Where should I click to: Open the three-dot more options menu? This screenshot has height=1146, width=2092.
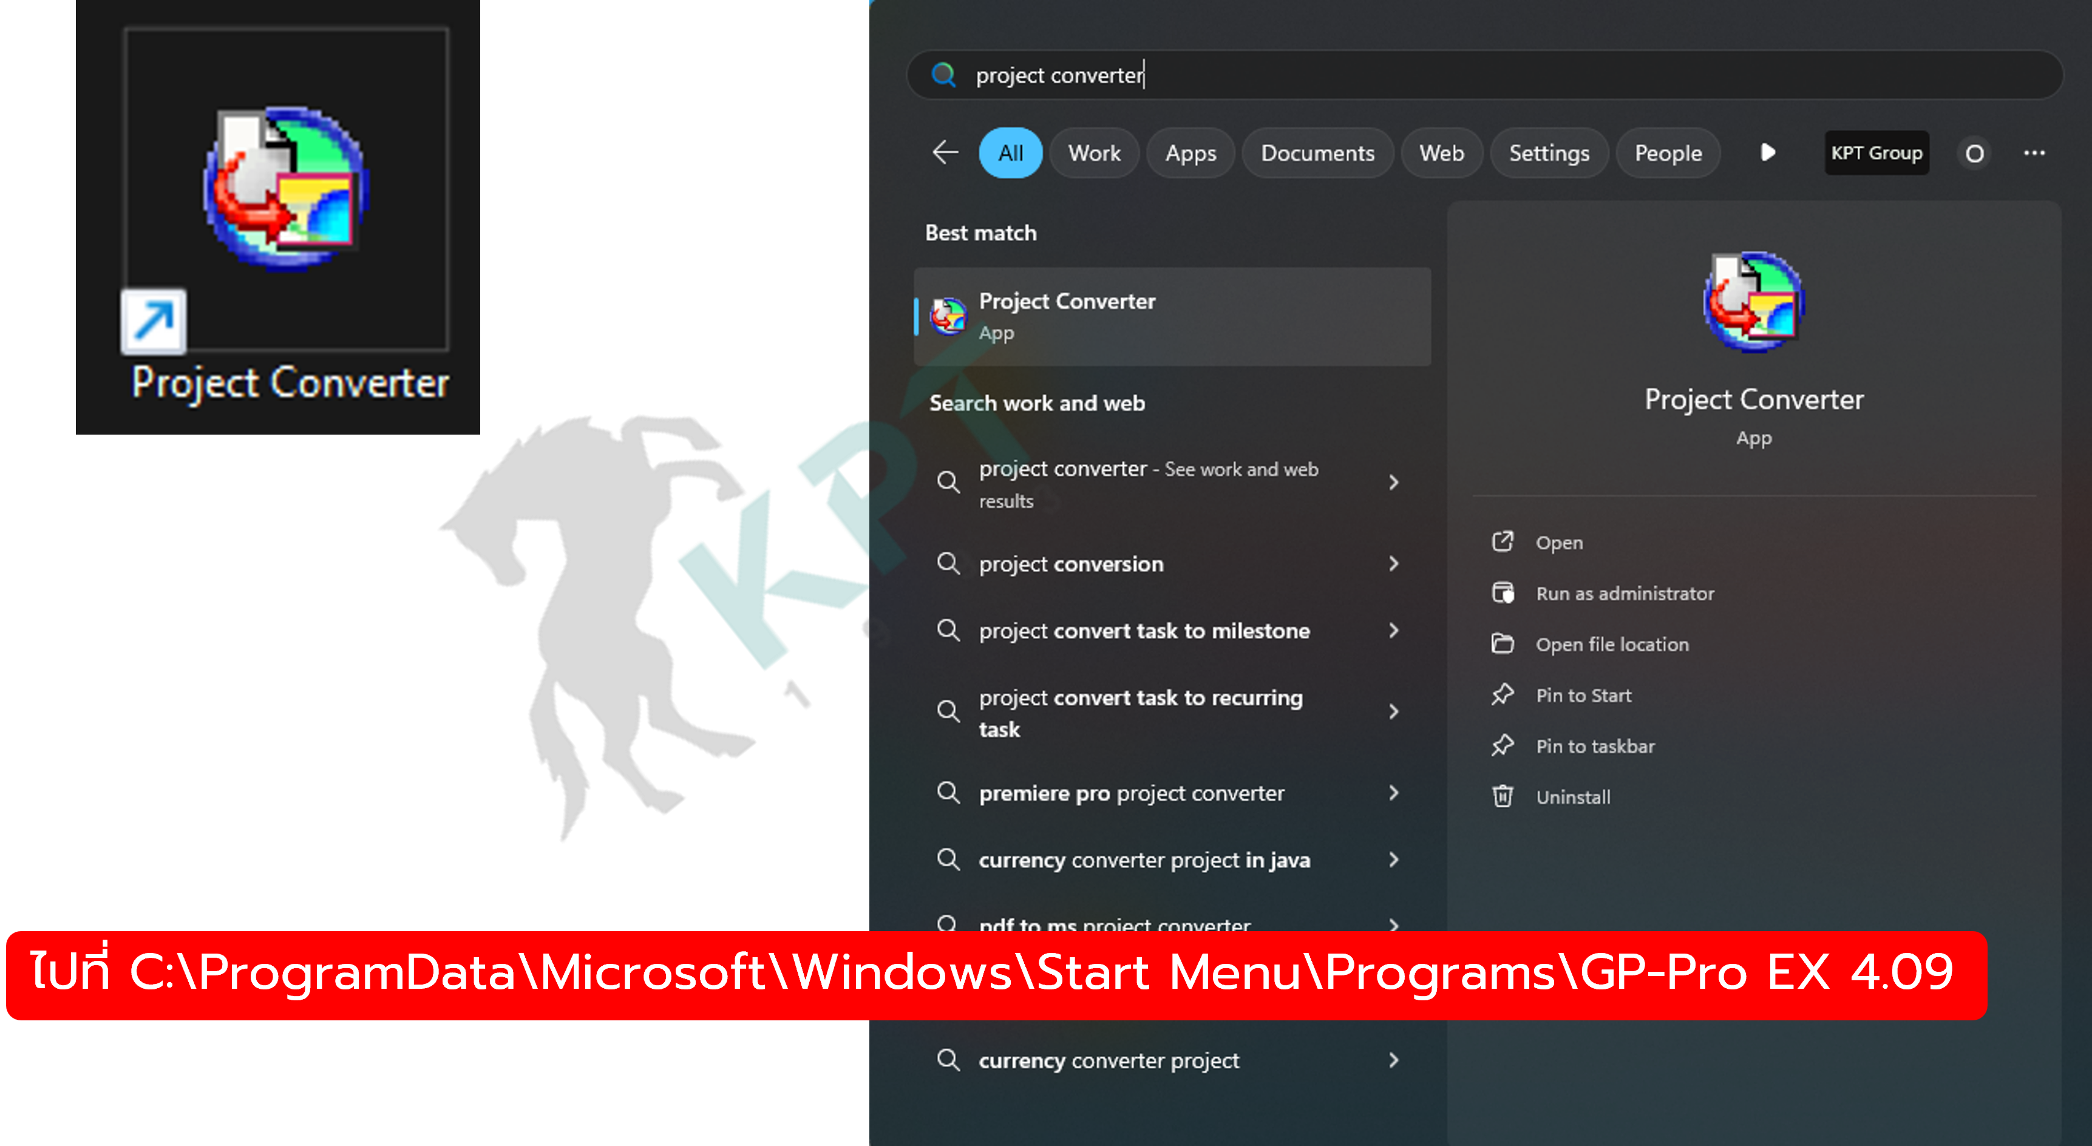[x=2034, y=153]
